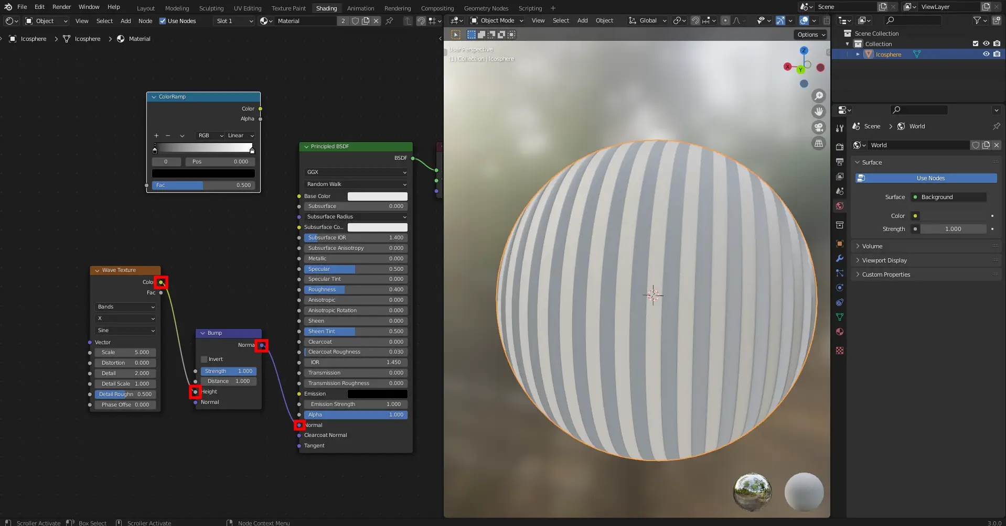Select Icosphere in the outliner

pos(888,54)
